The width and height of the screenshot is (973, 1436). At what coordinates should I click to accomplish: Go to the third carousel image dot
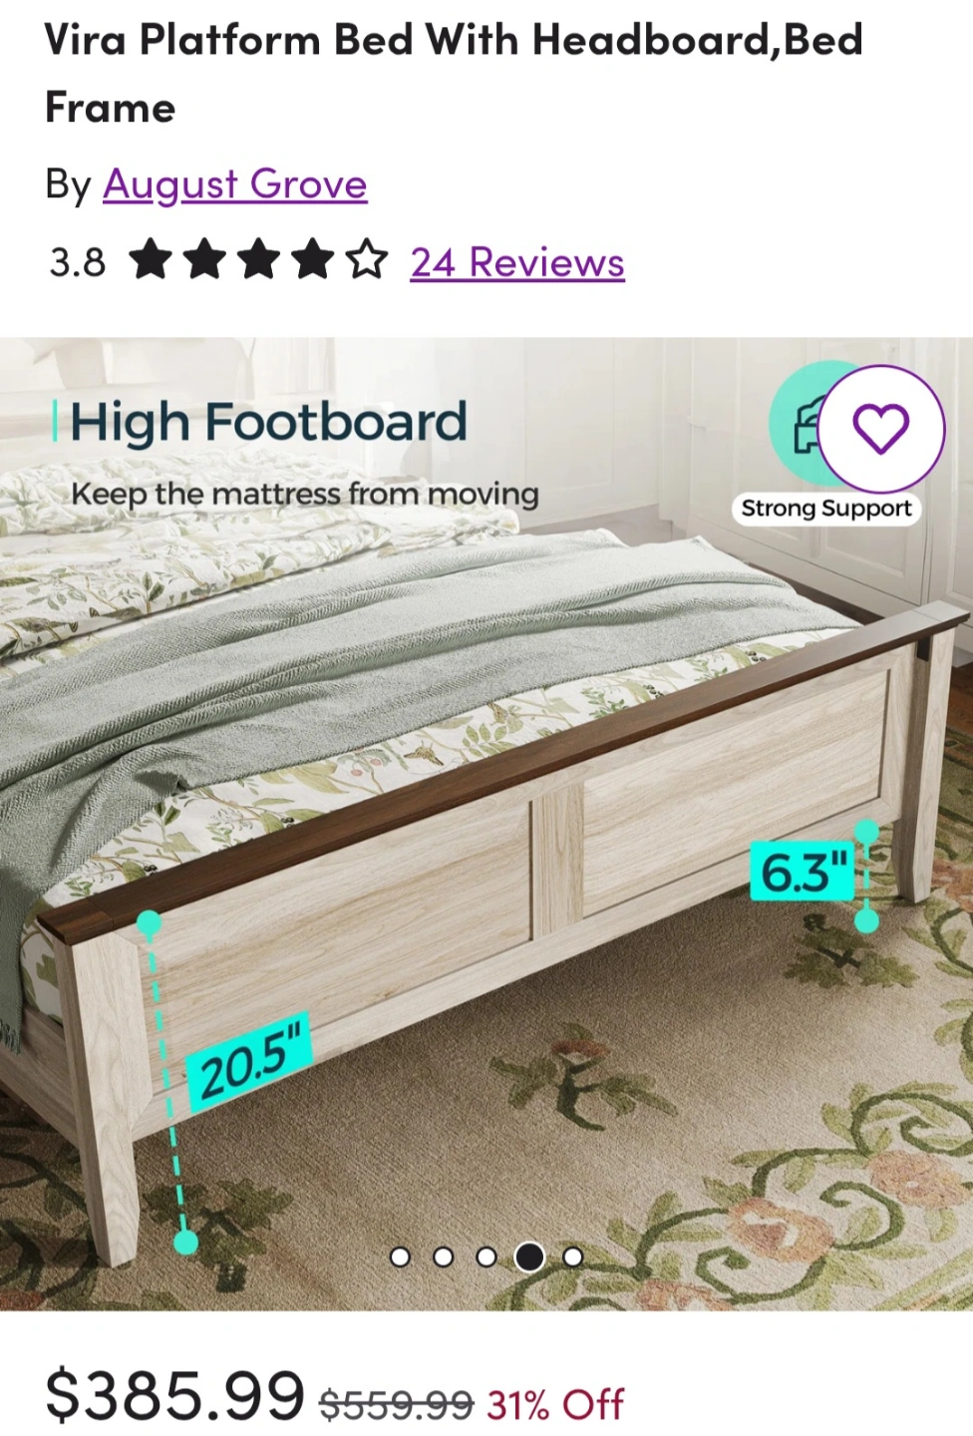486,1256
